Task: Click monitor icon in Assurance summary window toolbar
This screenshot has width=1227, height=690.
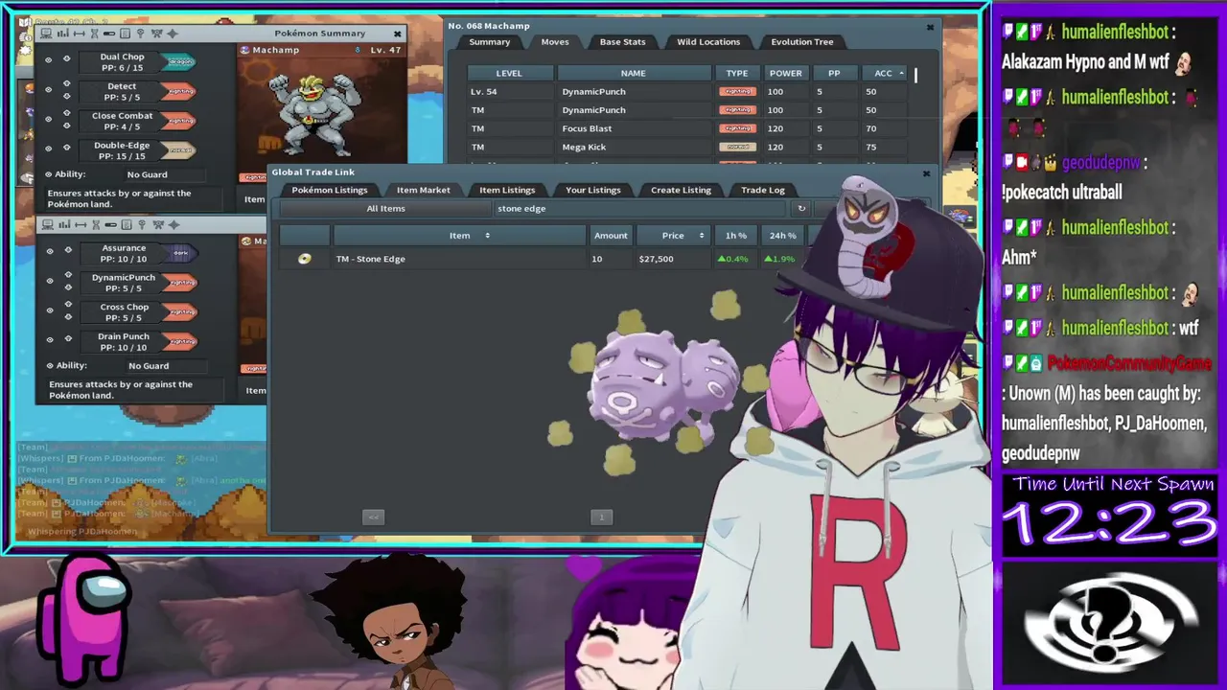Action: tap(48, 224)
